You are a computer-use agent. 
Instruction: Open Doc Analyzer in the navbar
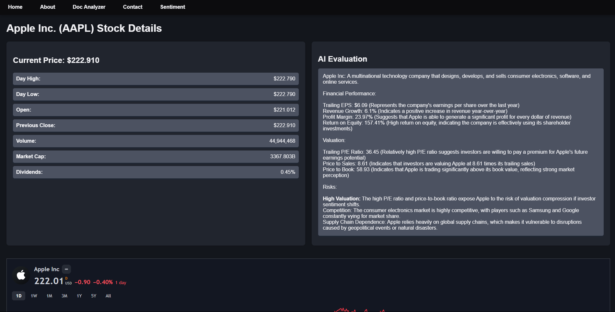[x=89, y=7]
